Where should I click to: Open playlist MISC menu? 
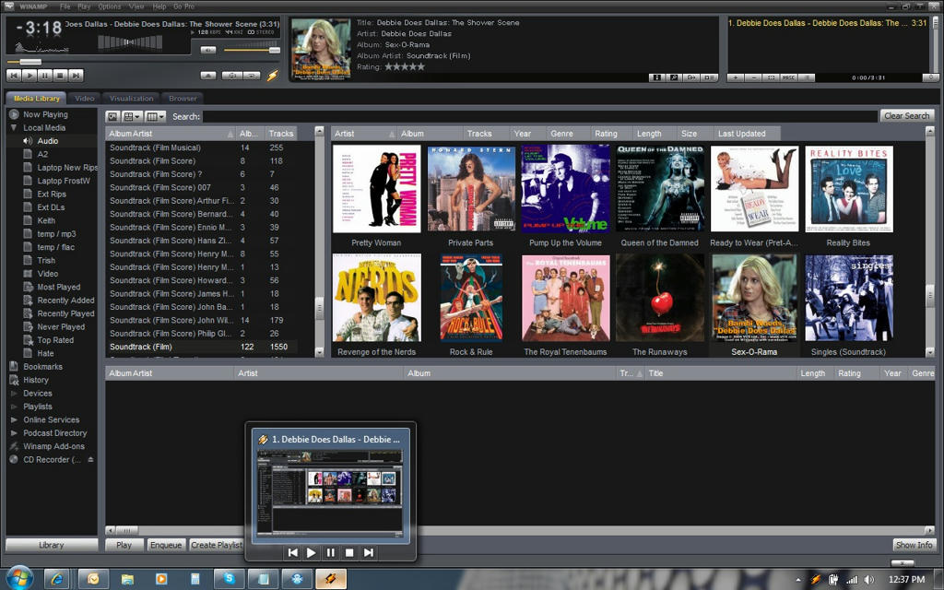click(x=789, y=77)
